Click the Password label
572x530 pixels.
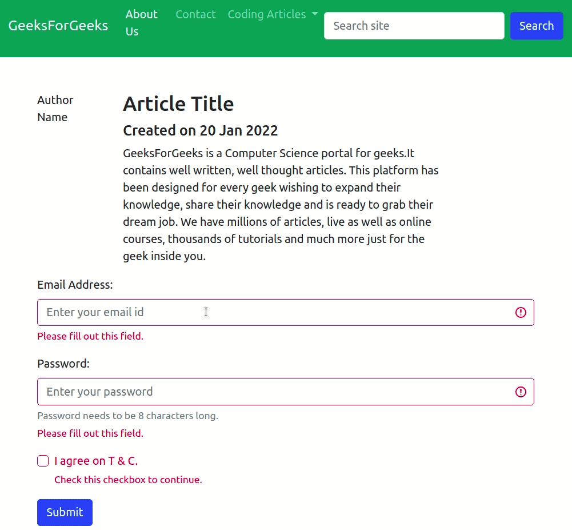pyautogui.click(x=63, y=364)
